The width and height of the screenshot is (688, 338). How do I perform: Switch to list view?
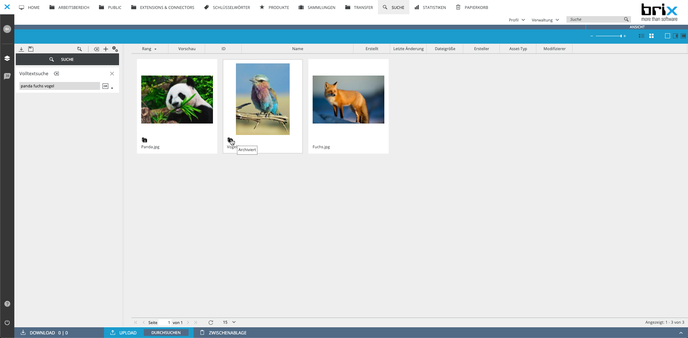(641, 36)
